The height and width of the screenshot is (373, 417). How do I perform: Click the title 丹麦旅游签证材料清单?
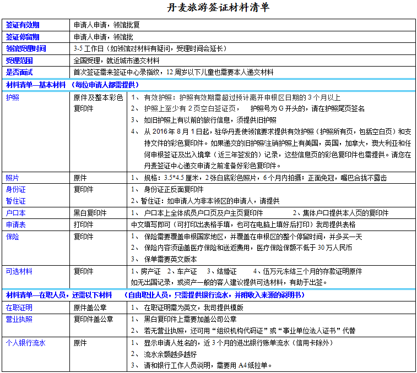[218, 8]
